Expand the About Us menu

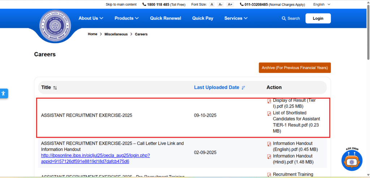(91, 18)
